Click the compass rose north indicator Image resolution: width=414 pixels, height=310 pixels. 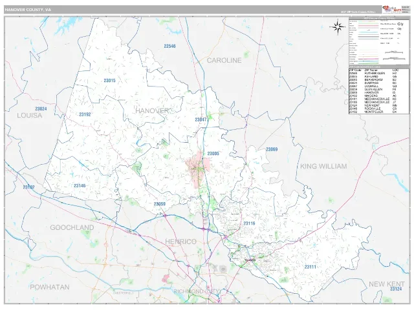pyautogui.click(x=338, y=26)
